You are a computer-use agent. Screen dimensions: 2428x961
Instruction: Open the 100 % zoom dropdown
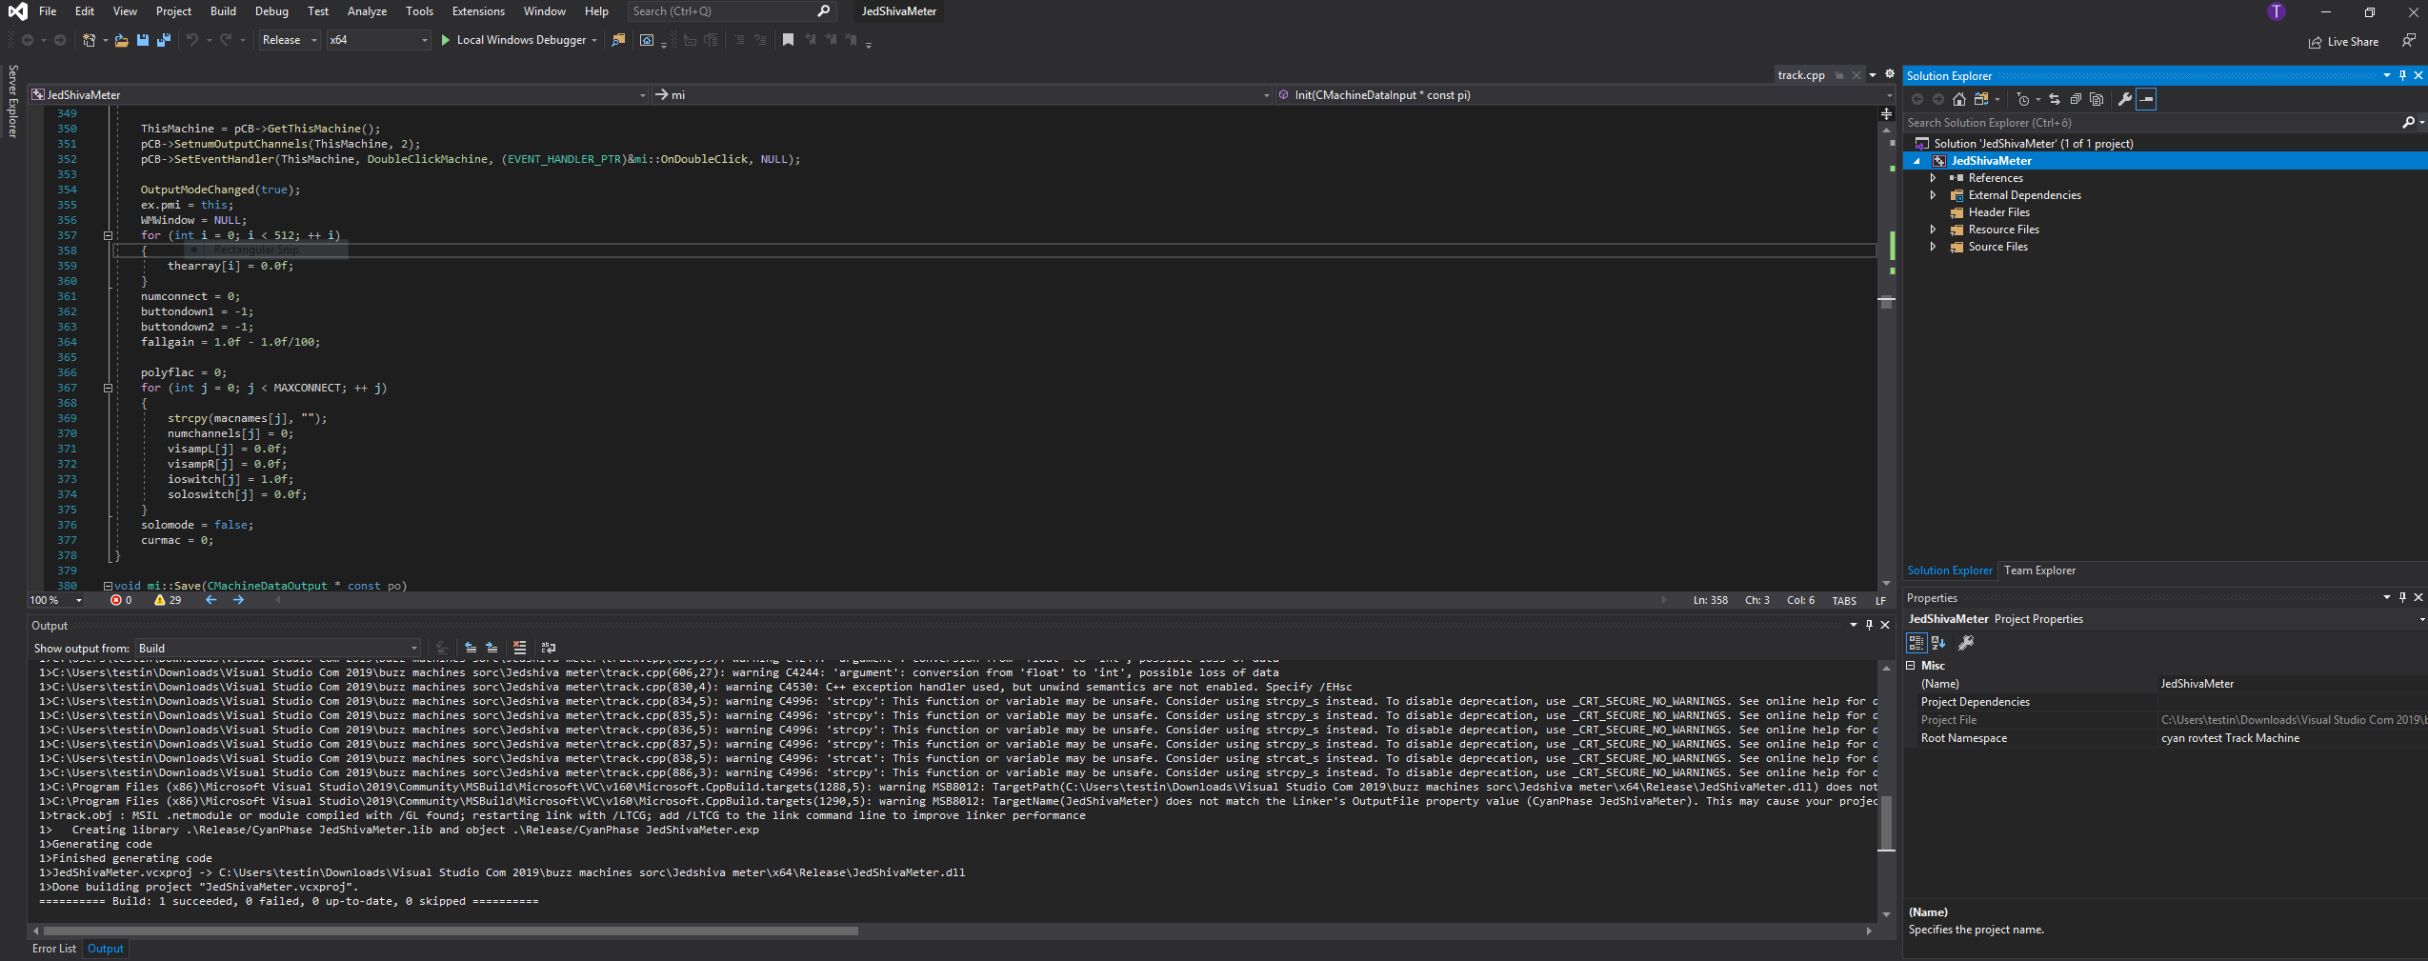coord(56,600)
